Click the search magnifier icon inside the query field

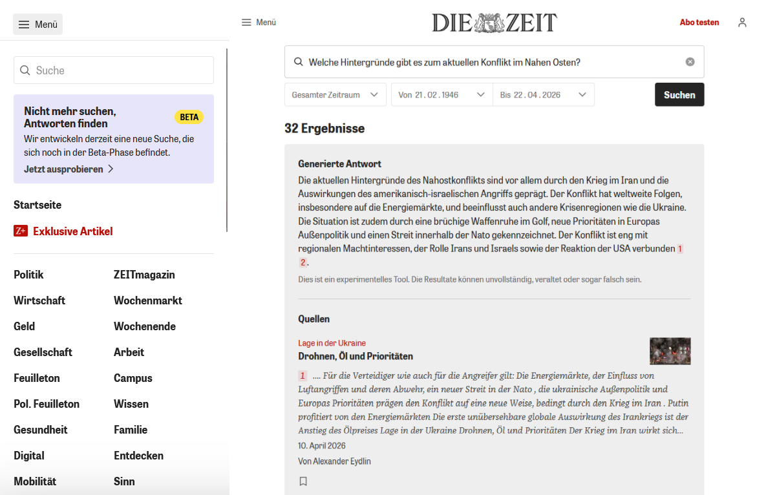[298, 61]
